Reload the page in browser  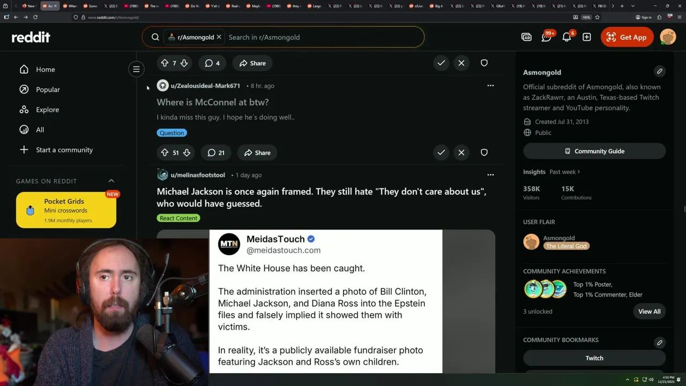(x=35, y=17)
